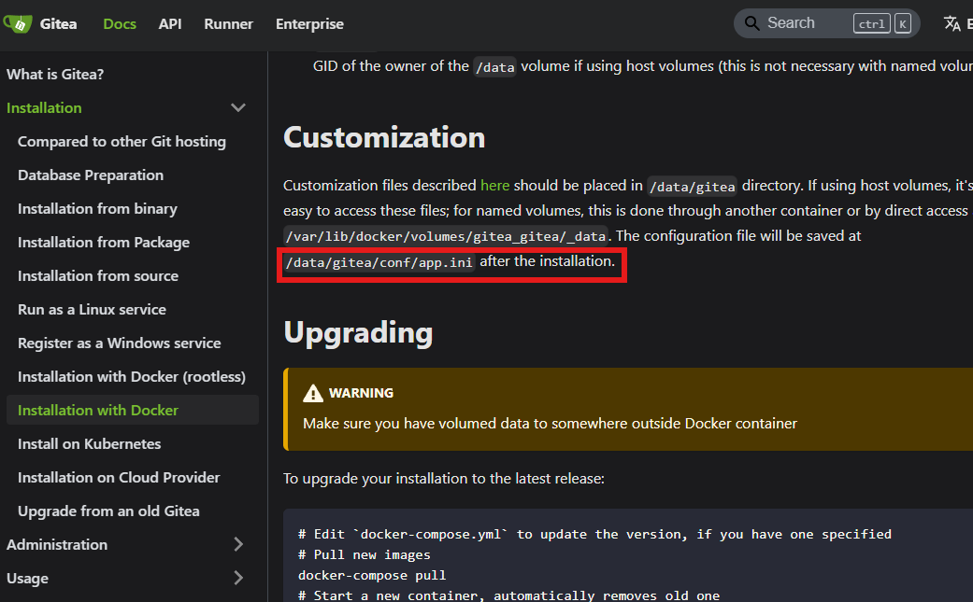Go to the Runner page
The image size is (973, 602).
[228, 24]
